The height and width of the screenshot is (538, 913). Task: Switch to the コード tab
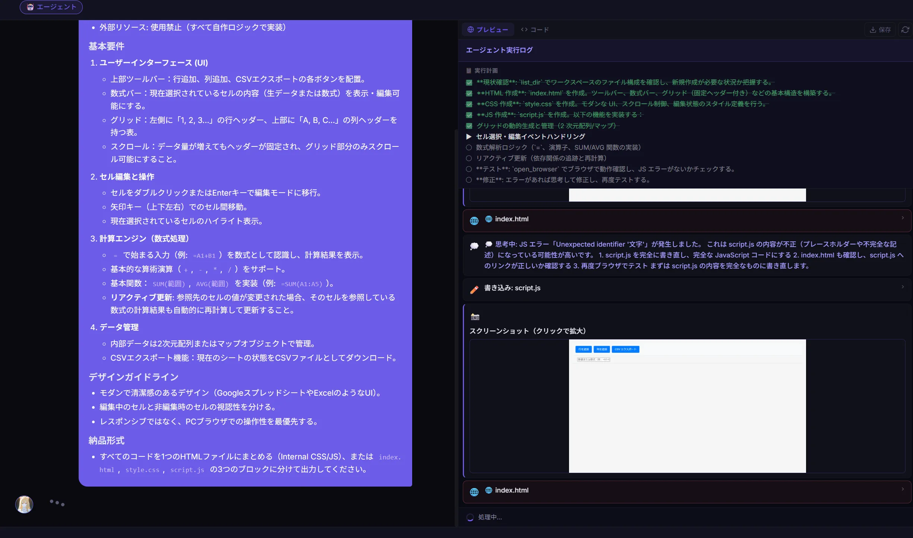coord(535,30)
